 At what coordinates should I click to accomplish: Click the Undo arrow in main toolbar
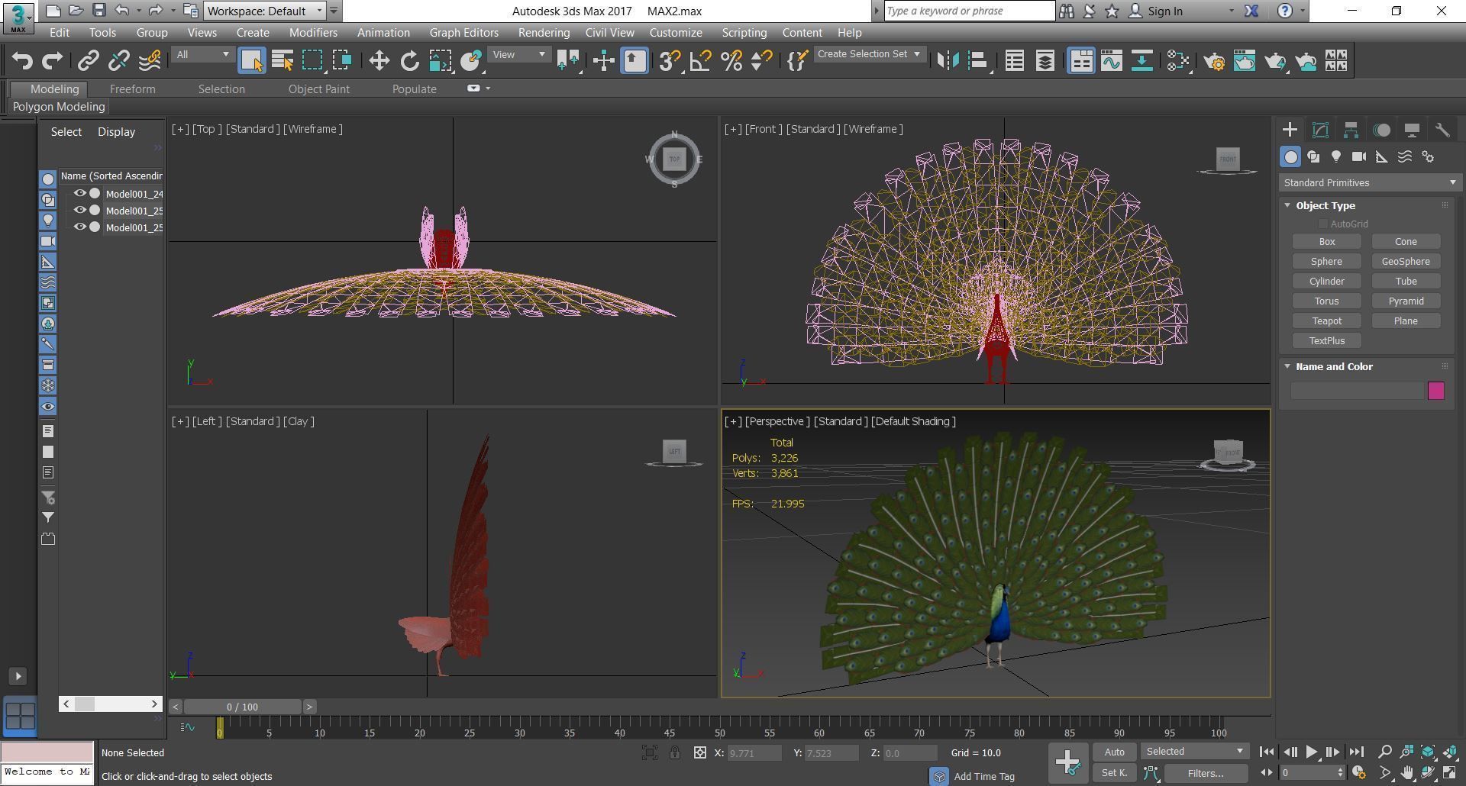click(x=22, y=60)
